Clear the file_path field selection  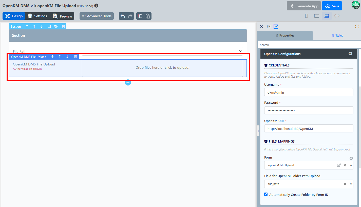345,184
